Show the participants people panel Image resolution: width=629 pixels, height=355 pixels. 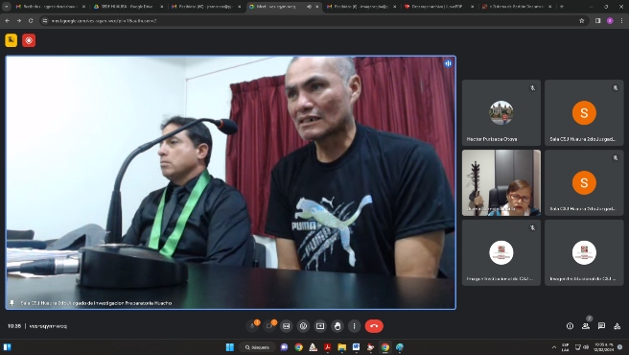coord(586,326)
